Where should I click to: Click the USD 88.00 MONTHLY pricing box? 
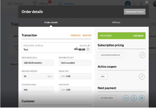(x=110, y=55)
